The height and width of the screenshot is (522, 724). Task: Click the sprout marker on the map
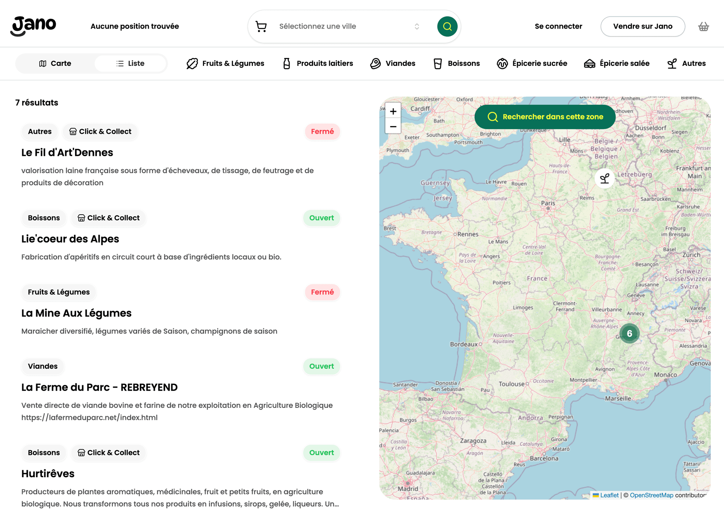[604, 179]
